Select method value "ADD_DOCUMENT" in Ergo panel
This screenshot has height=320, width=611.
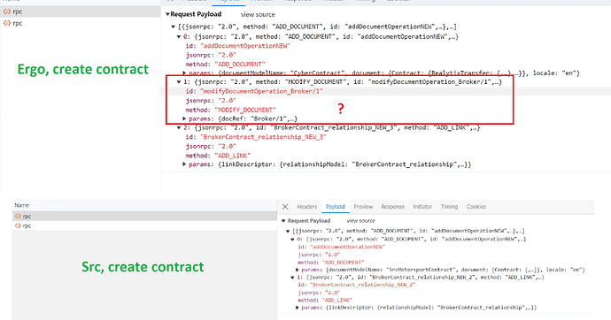click(240, 65)
